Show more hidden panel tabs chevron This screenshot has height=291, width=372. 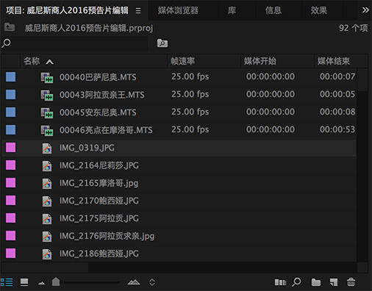(x=365, y=10)
